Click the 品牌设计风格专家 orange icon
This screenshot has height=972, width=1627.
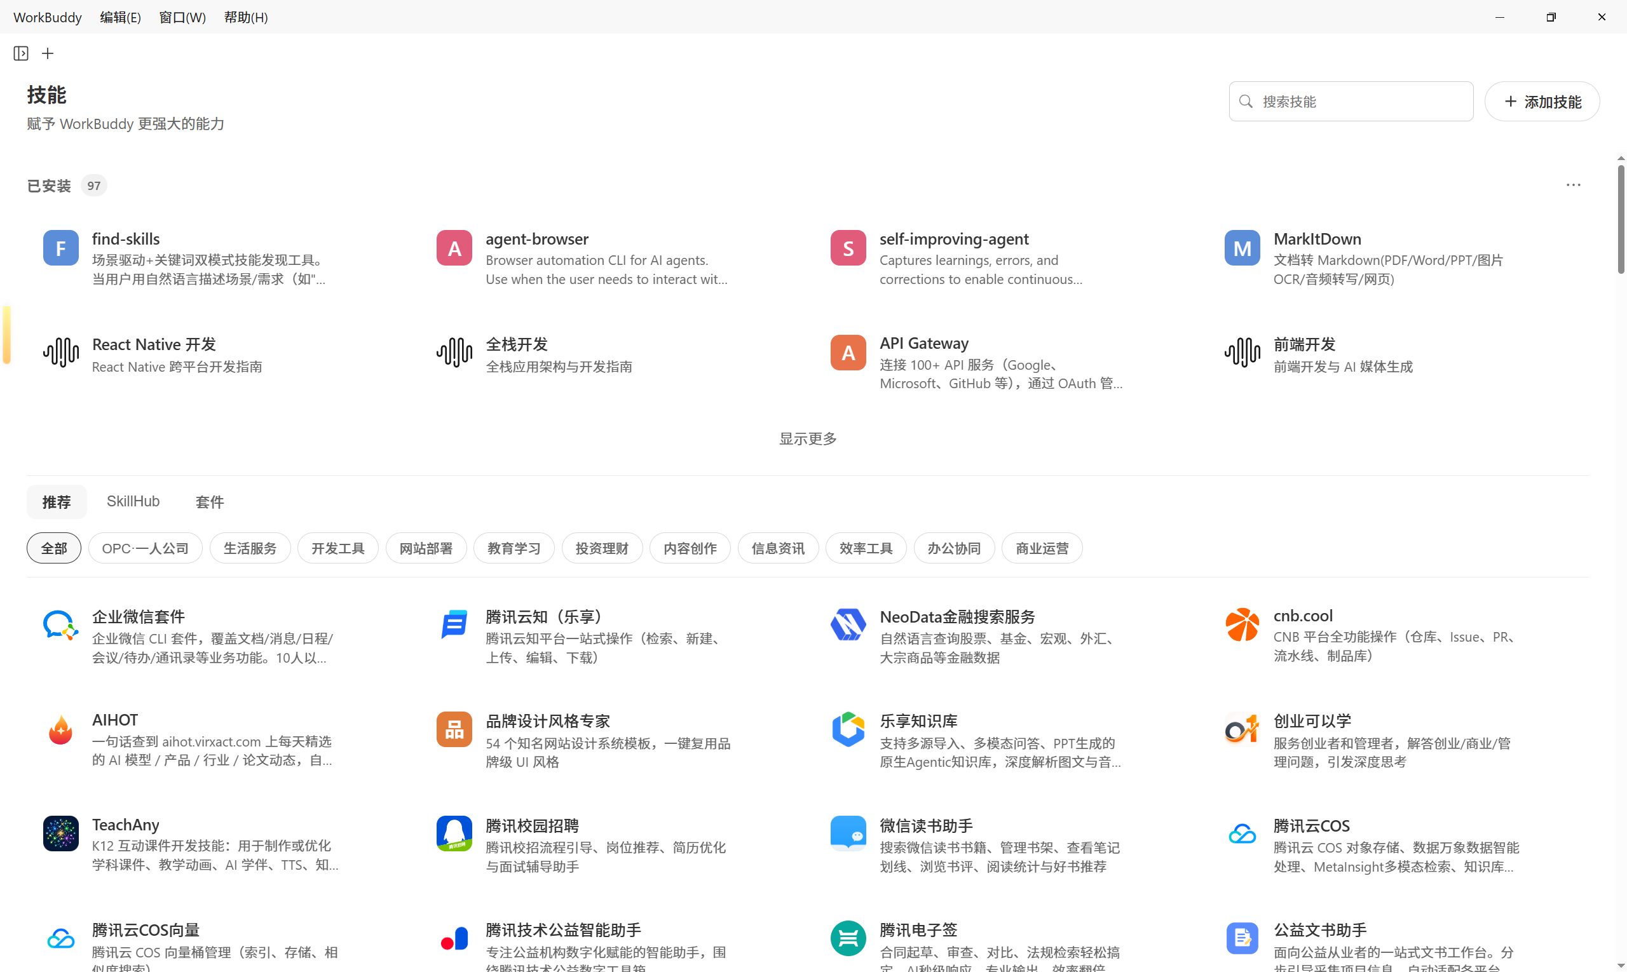click(454, 729)
